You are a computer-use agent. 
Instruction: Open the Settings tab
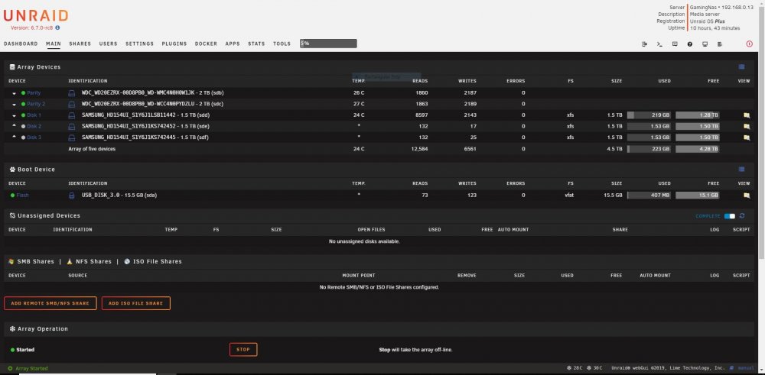139,44
